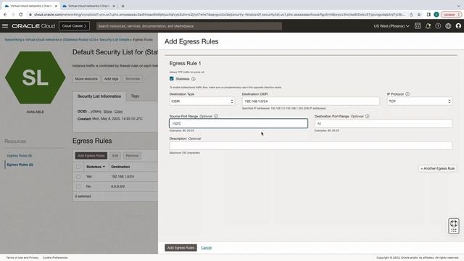Viewport: 464px width, 261px height.
Task: Open the help question mark icon
Action: (x=438, y=26)
